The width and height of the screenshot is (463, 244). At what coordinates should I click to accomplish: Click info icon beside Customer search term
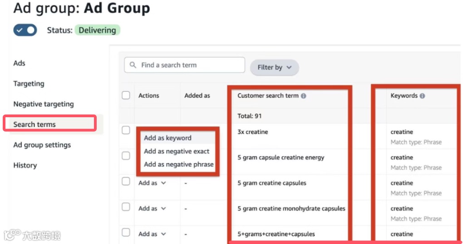(x=304, y=96)
